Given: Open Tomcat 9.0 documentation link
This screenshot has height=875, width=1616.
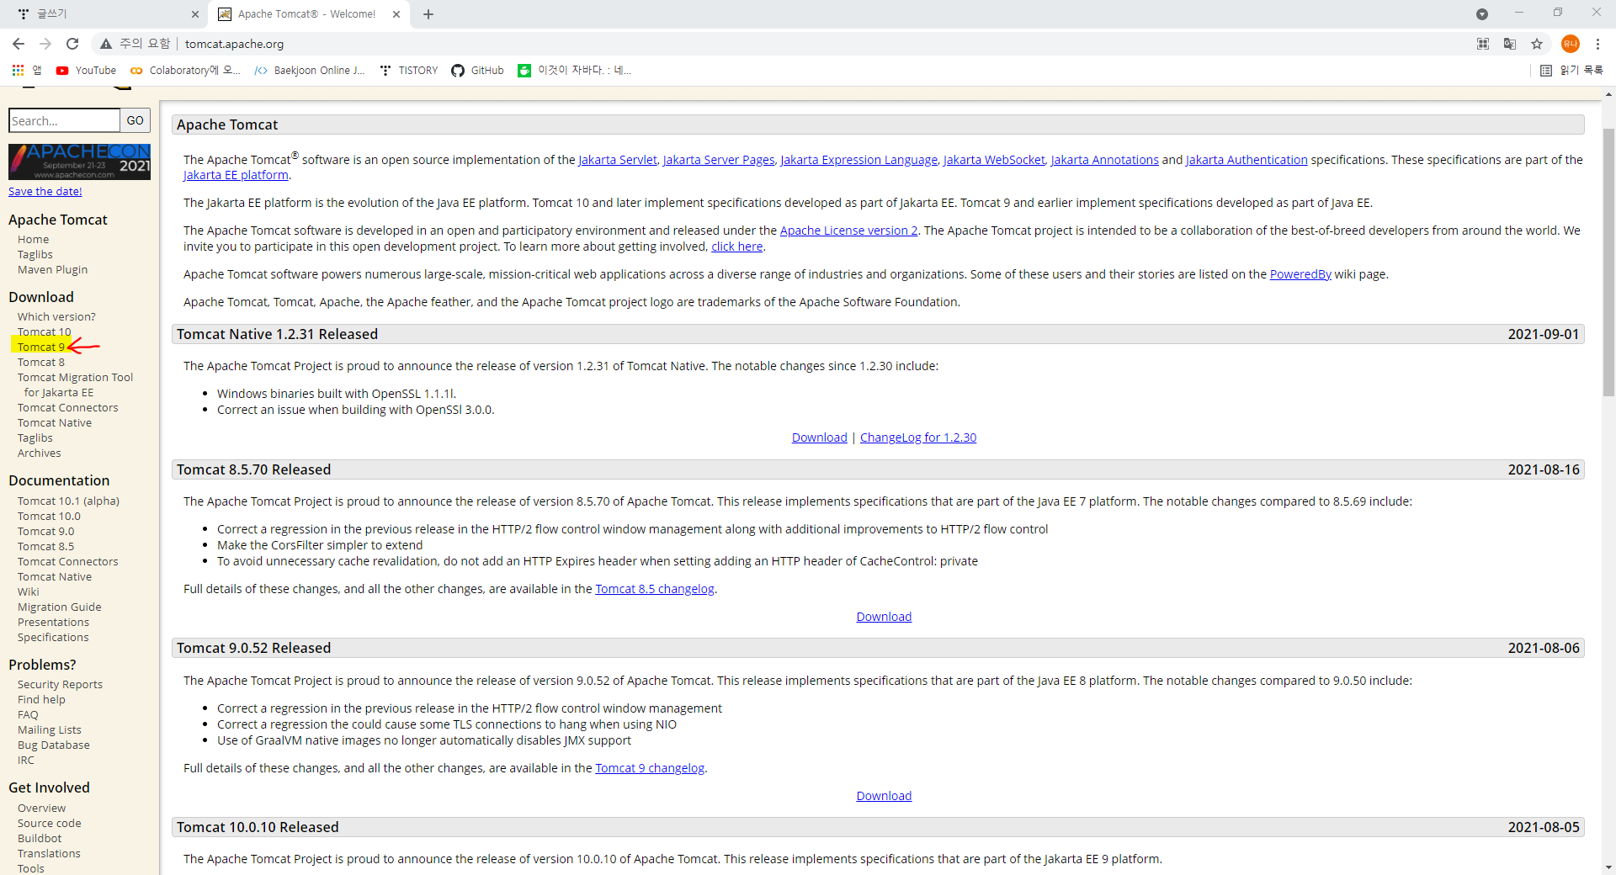Looking at the screenshot, I should click(x=45, y=531).
